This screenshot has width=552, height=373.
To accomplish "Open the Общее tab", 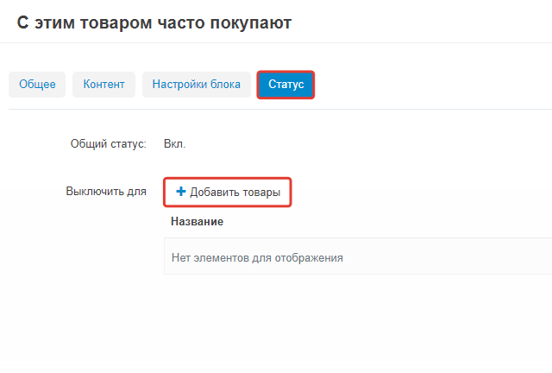I will pos(37,85).
